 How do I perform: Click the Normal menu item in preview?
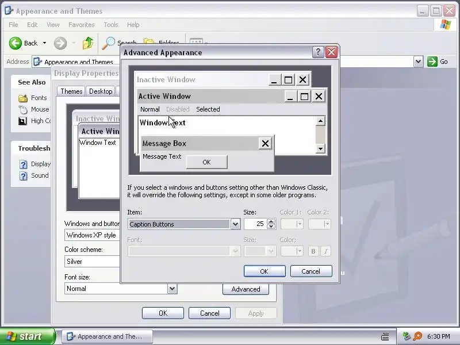[x=150, y=109]
